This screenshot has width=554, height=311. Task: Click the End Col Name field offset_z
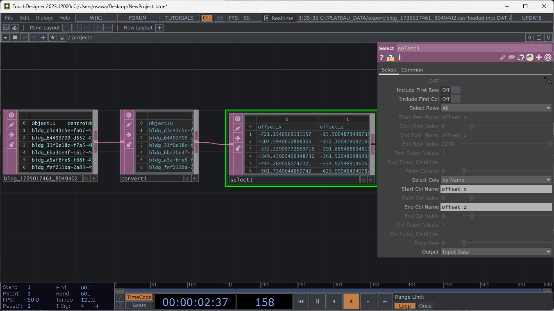coord(496,207)
